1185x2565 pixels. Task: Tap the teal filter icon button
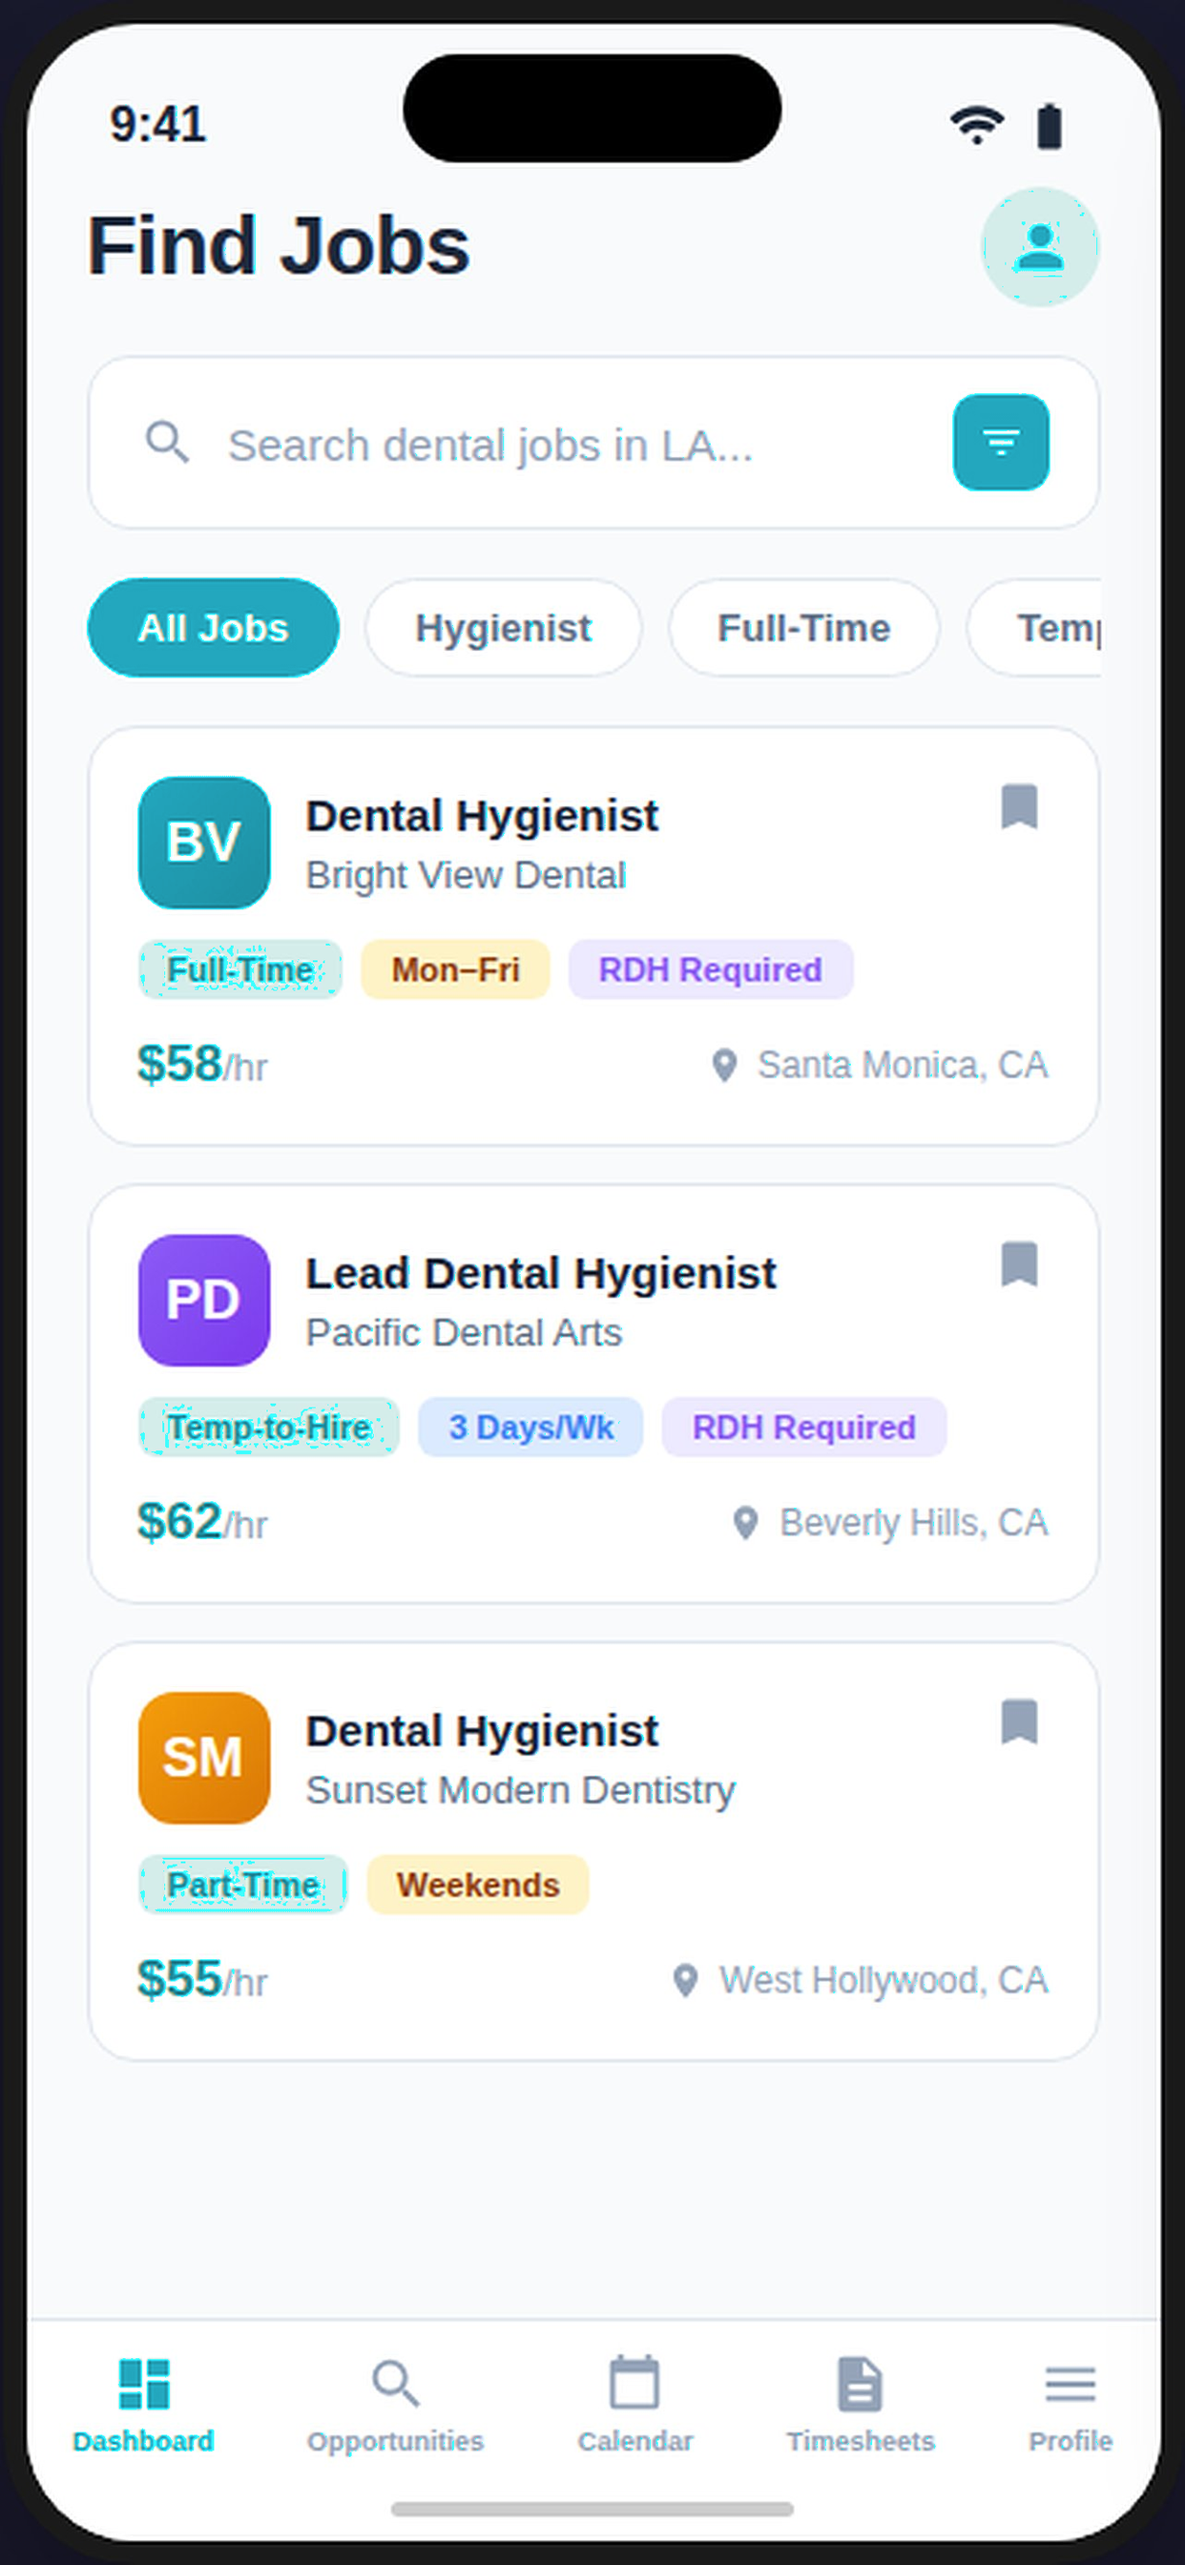1001,442
